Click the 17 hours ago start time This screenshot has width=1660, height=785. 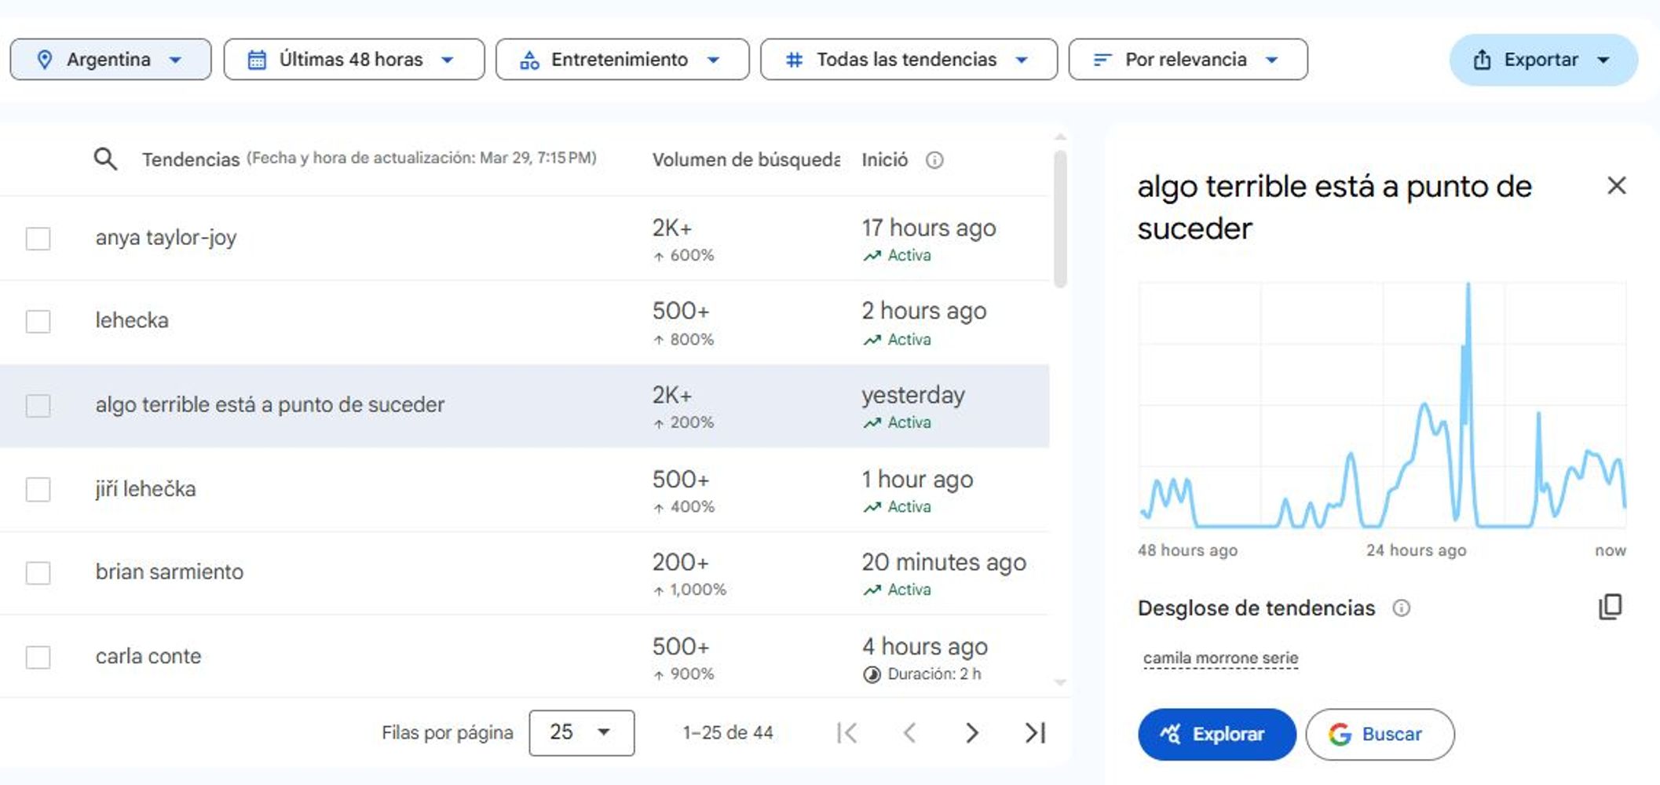click(x=929, y=228)
